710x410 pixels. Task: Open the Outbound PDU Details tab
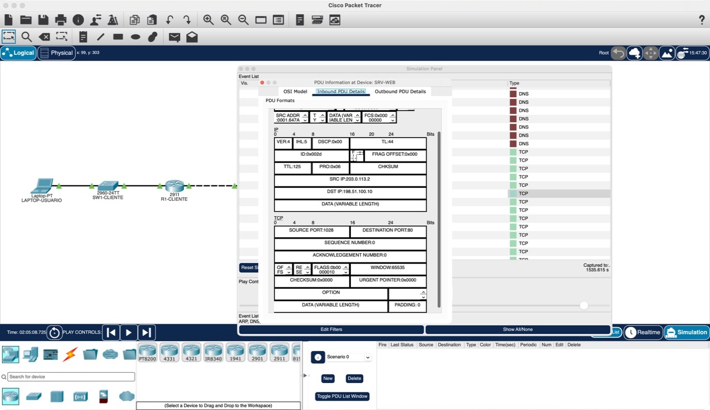[x=401, y=92]
